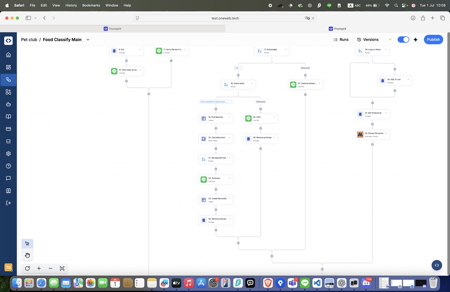Viewport: 450px width, 292px height.
Task: Open dropdown on 22. Summary node
Action: pos(230,178)
